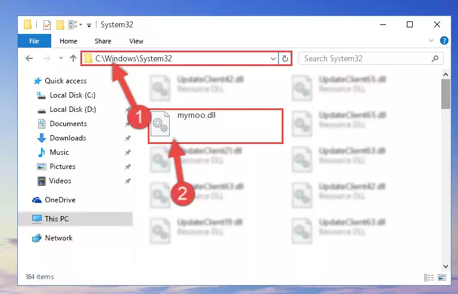The image size is (458, 294).
Task: Expand the ribbon with the chevron
Action: [431, 40]
